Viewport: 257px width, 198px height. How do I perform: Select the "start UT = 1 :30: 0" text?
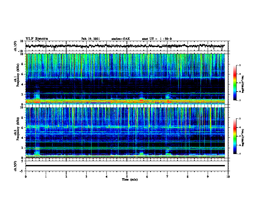[157, 39]
